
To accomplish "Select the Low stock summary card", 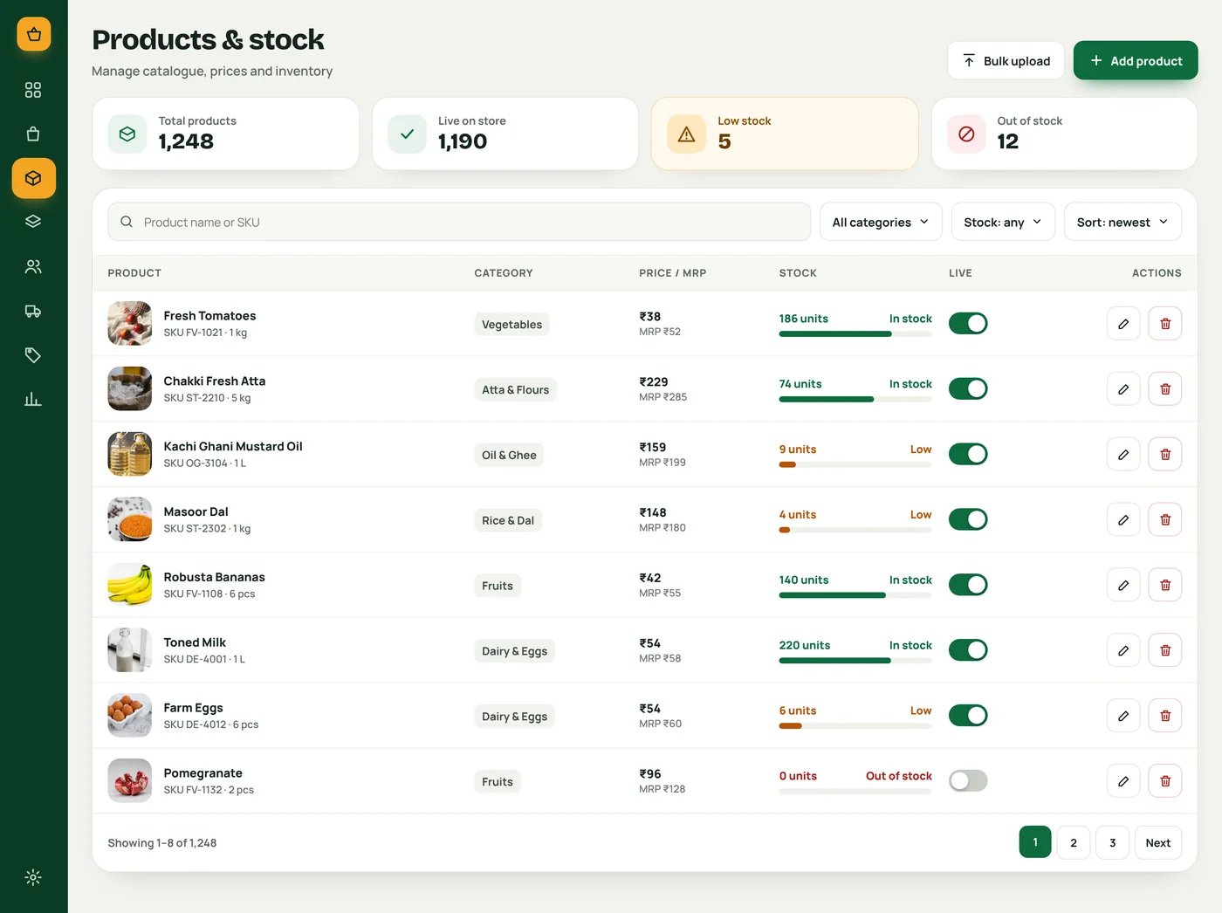I will (x=785, y=134).
